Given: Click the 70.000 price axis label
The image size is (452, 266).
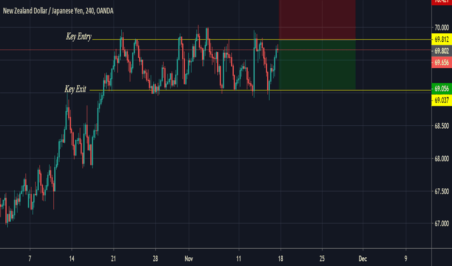Looking at the screenshot, I should (441, 28).
